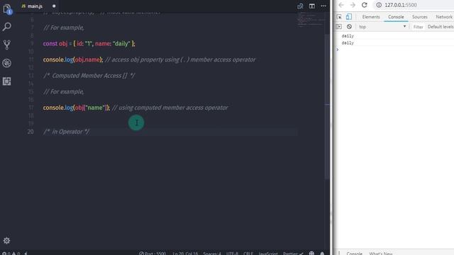
Task: Change indentation via Spaces: 4
Action: pyautogui.click(x=212, y=254)
